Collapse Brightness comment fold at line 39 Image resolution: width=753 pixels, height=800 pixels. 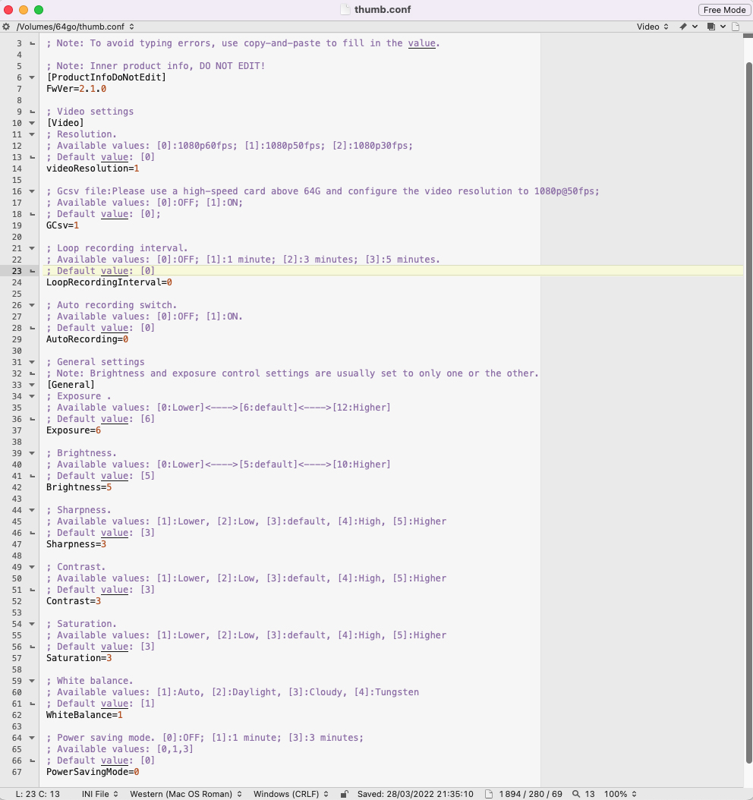(32, 453)
